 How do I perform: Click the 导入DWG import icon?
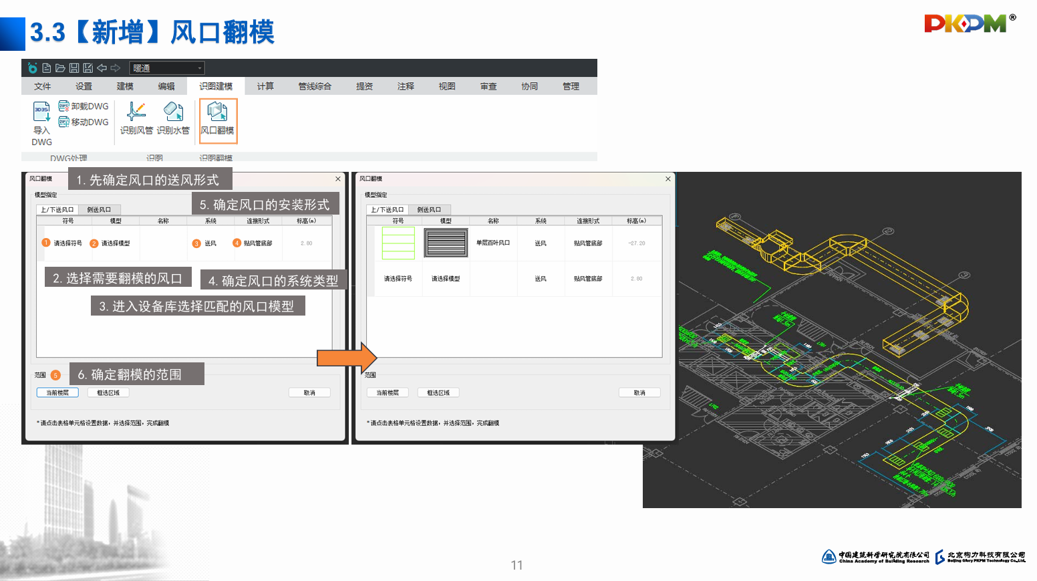click(41, 123)
